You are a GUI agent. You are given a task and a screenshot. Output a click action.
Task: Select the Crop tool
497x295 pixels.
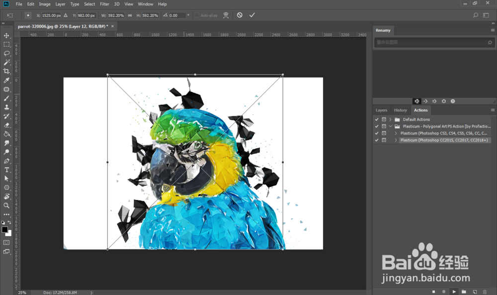click(x=6, y=71)
